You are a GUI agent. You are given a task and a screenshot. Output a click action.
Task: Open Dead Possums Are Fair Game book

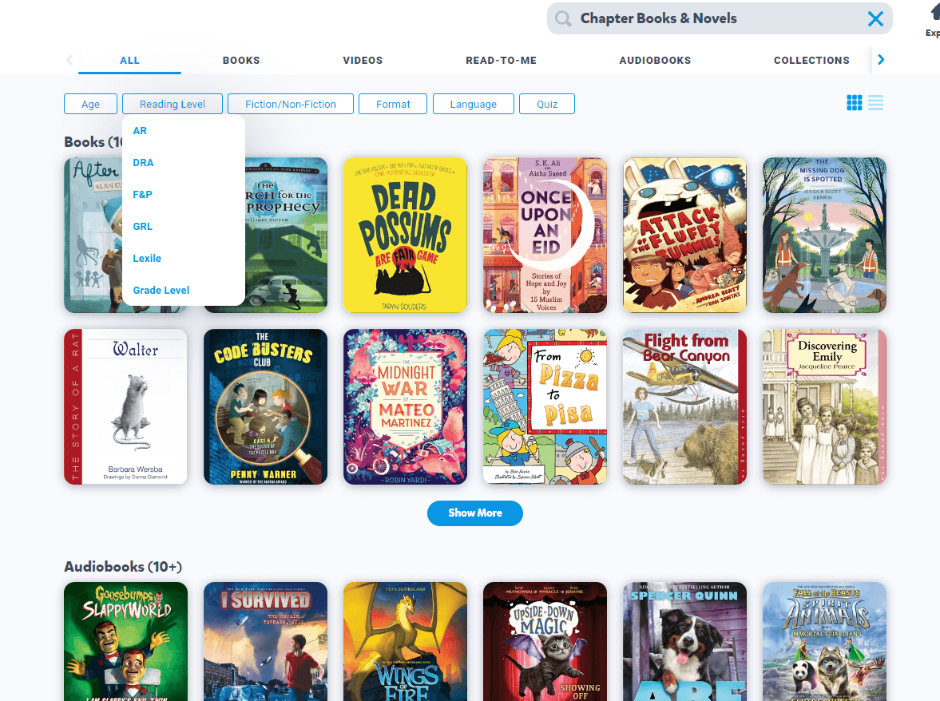pos(405,235)
